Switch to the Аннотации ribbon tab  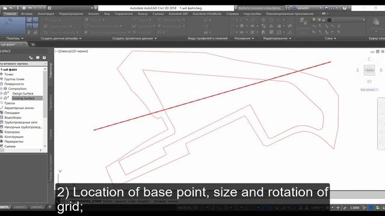pos(46,14)
